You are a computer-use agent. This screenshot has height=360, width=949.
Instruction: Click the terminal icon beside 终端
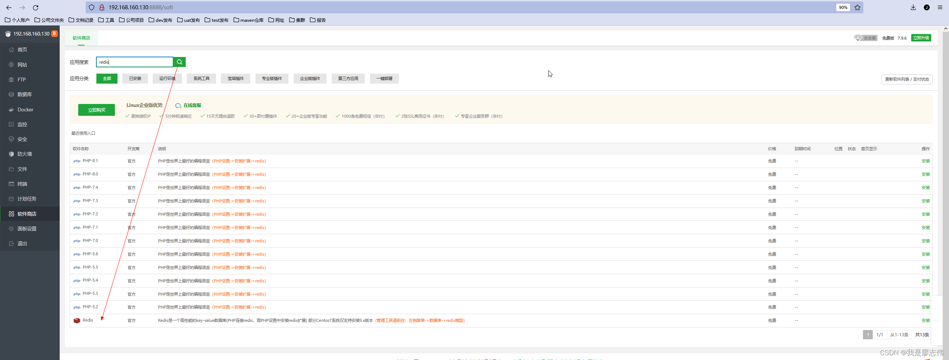pos(11,184)
